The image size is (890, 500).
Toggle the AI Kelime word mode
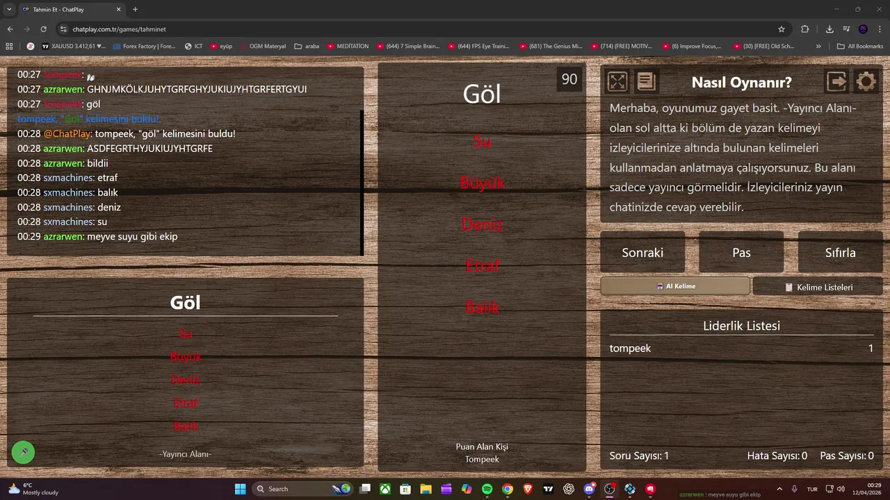click(675, 286)
